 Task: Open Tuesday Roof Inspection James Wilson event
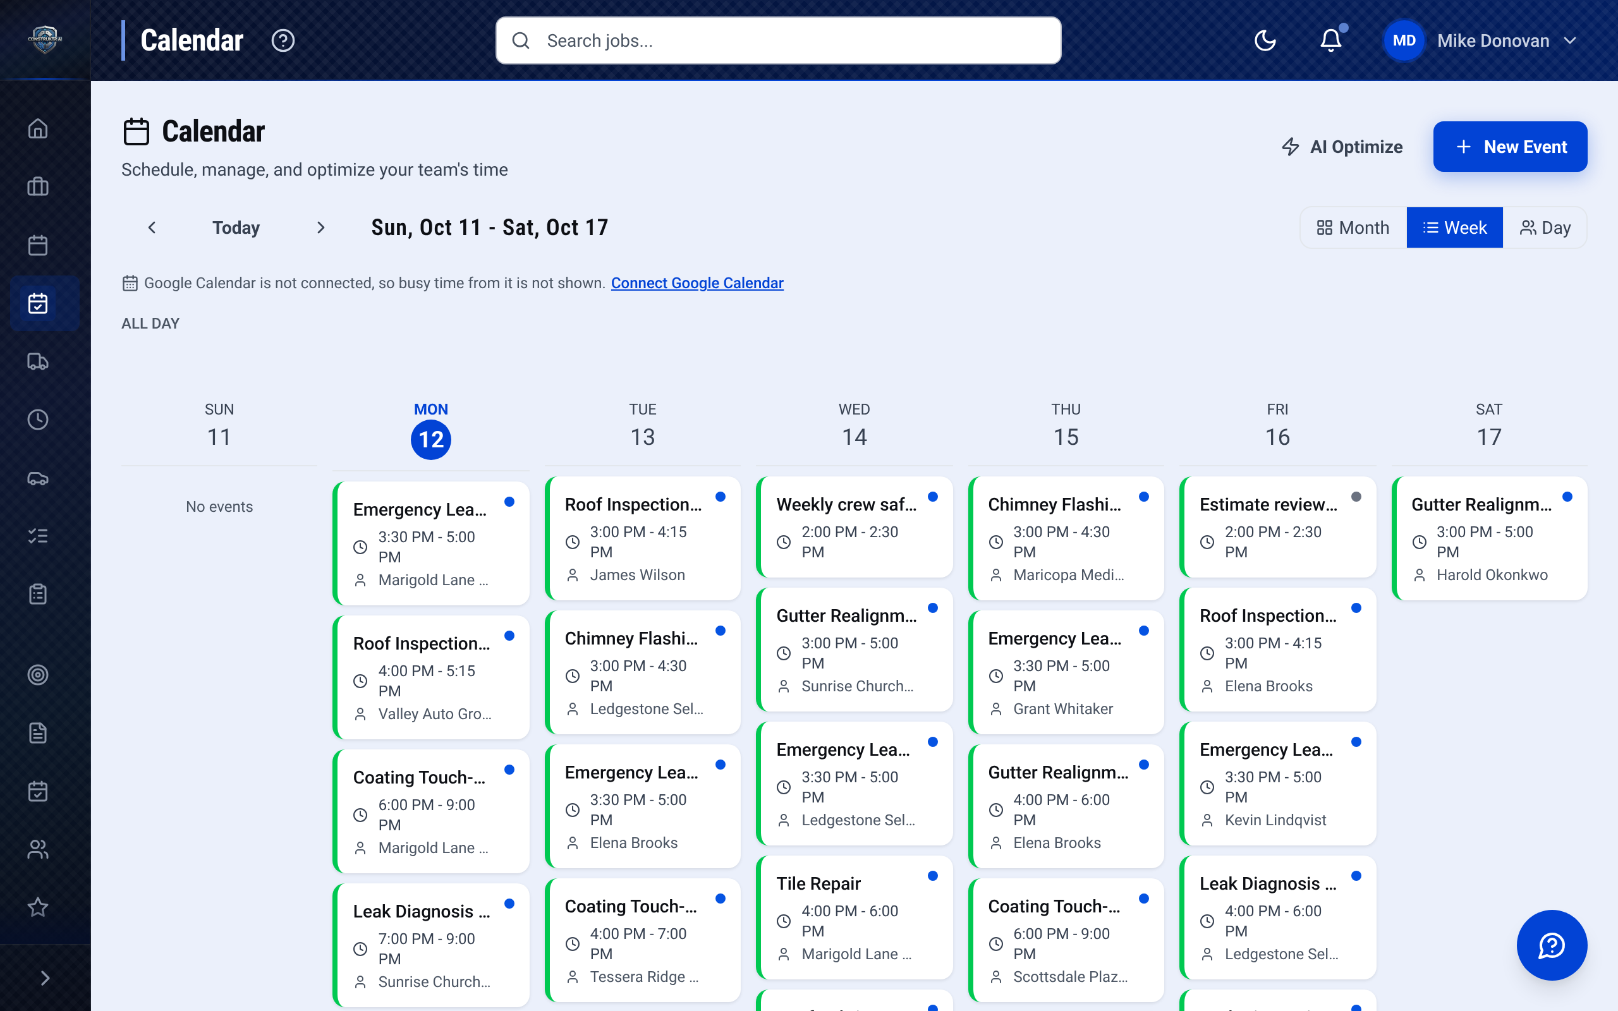[x=643, y=538]
